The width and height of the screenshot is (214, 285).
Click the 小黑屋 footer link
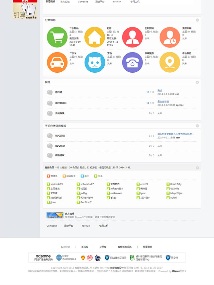tap(103, 247)
